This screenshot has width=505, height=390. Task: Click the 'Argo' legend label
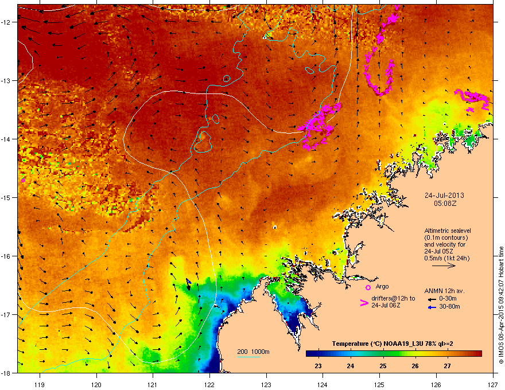[x=382, y=286]
